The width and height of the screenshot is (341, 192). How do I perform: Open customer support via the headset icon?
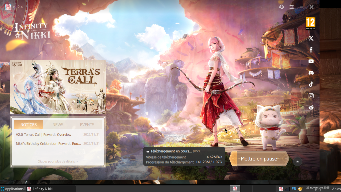tap(281, 7)
